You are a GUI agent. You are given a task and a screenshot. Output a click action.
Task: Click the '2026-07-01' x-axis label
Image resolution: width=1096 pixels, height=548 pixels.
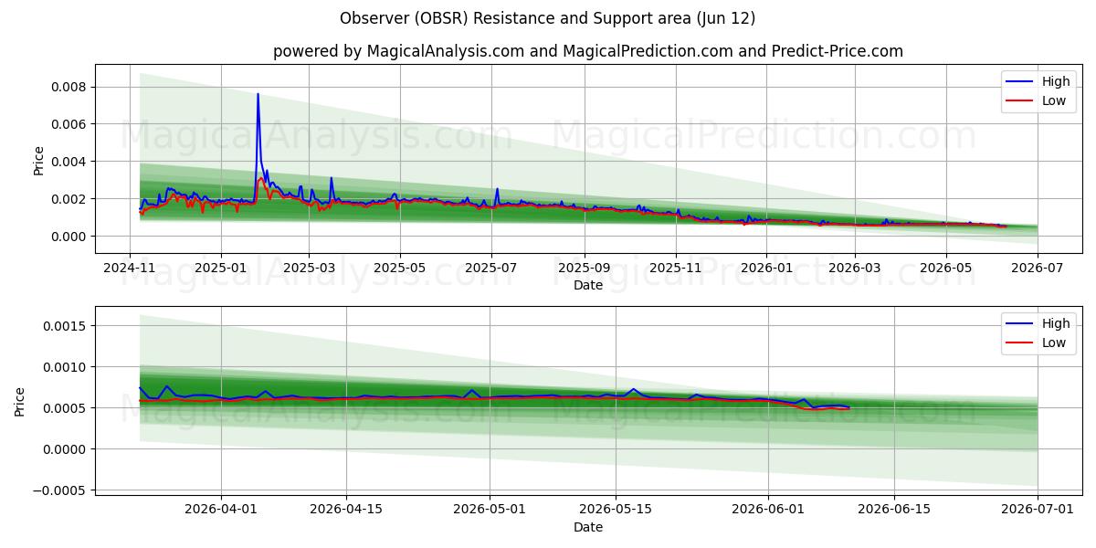(1038, 510)
